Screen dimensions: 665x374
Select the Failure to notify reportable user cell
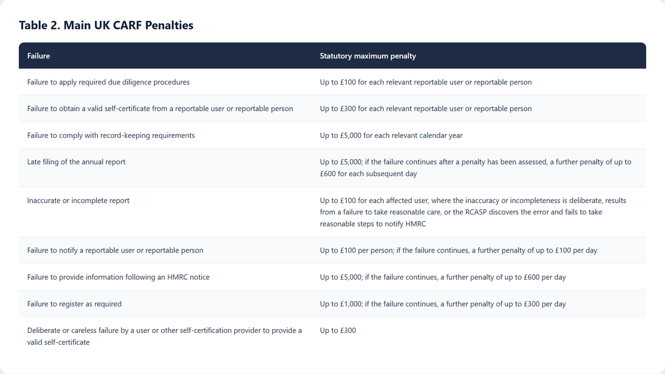coord(115,250)
